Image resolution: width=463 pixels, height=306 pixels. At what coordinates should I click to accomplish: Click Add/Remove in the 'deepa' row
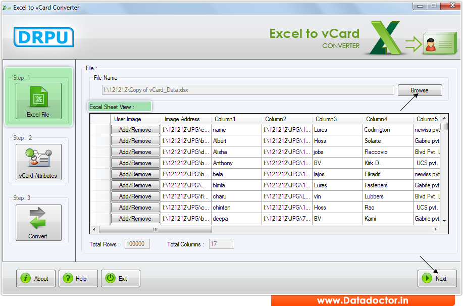[135, 219]
